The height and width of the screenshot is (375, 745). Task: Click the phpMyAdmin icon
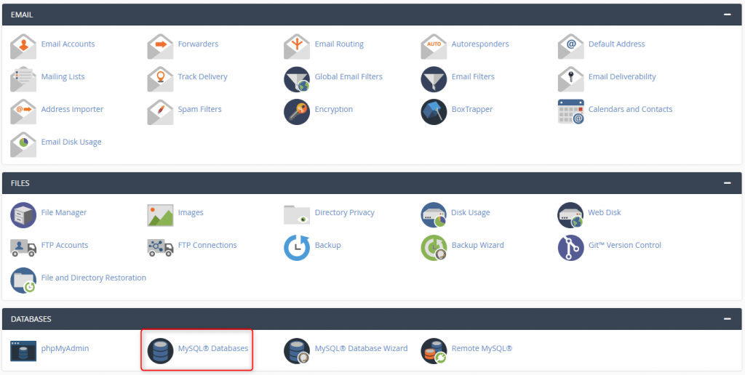pyautogui.click(x=23, y=350)
